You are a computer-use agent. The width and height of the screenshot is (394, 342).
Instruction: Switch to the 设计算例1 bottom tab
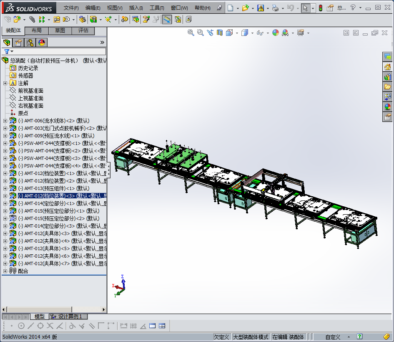[x=68, y=317]
